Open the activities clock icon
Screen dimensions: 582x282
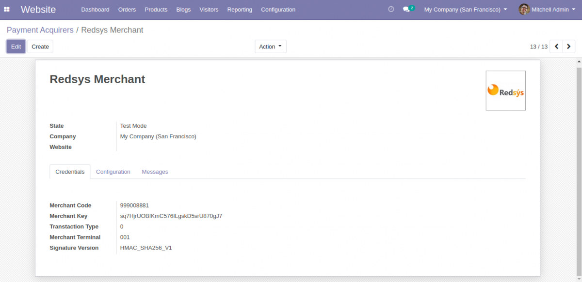click(391, 9)
